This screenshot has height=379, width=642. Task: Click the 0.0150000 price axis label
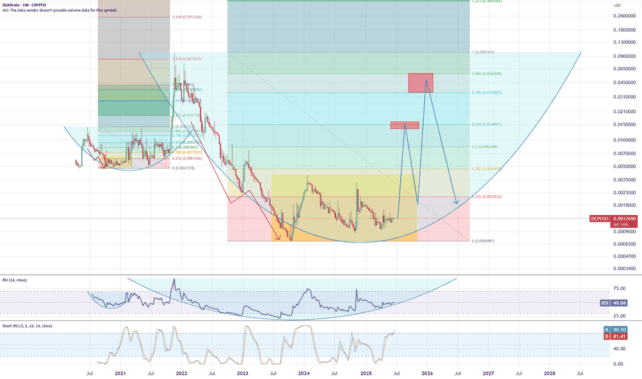(x=624, y=125)
